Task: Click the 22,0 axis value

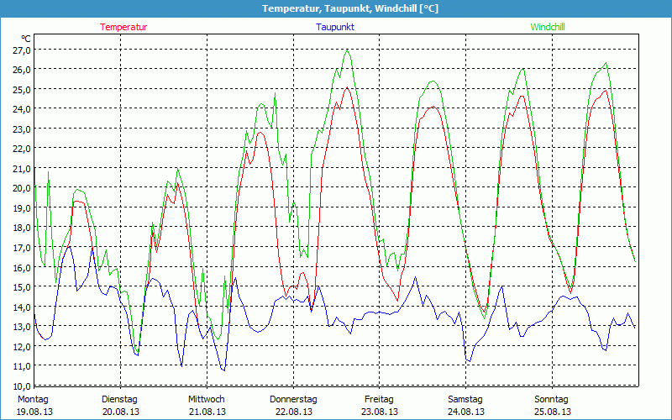Action: click(21, 149)
